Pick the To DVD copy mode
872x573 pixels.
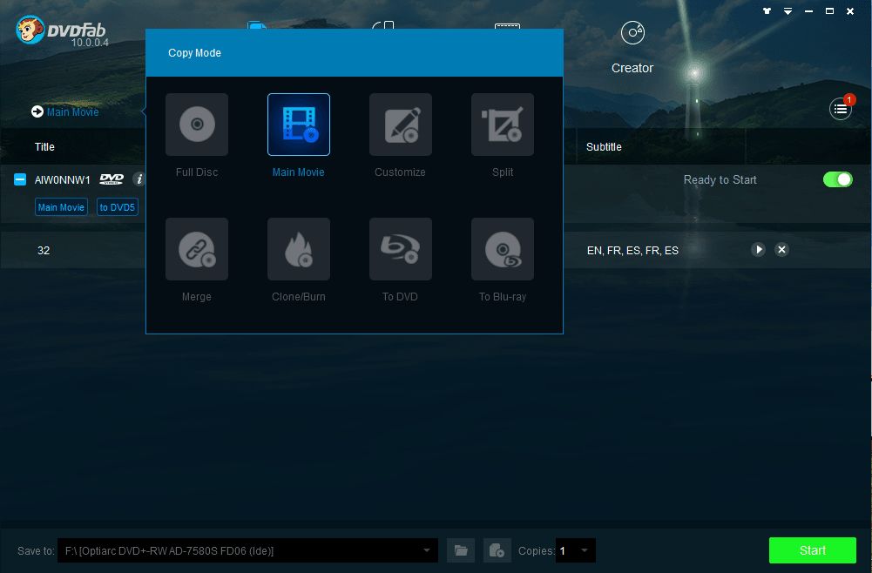click(x=401, y=249)
